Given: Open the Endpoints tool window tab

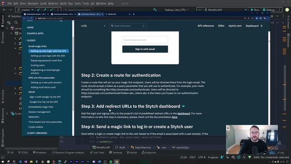Looking at the screenshot, I should click(149, 153).
